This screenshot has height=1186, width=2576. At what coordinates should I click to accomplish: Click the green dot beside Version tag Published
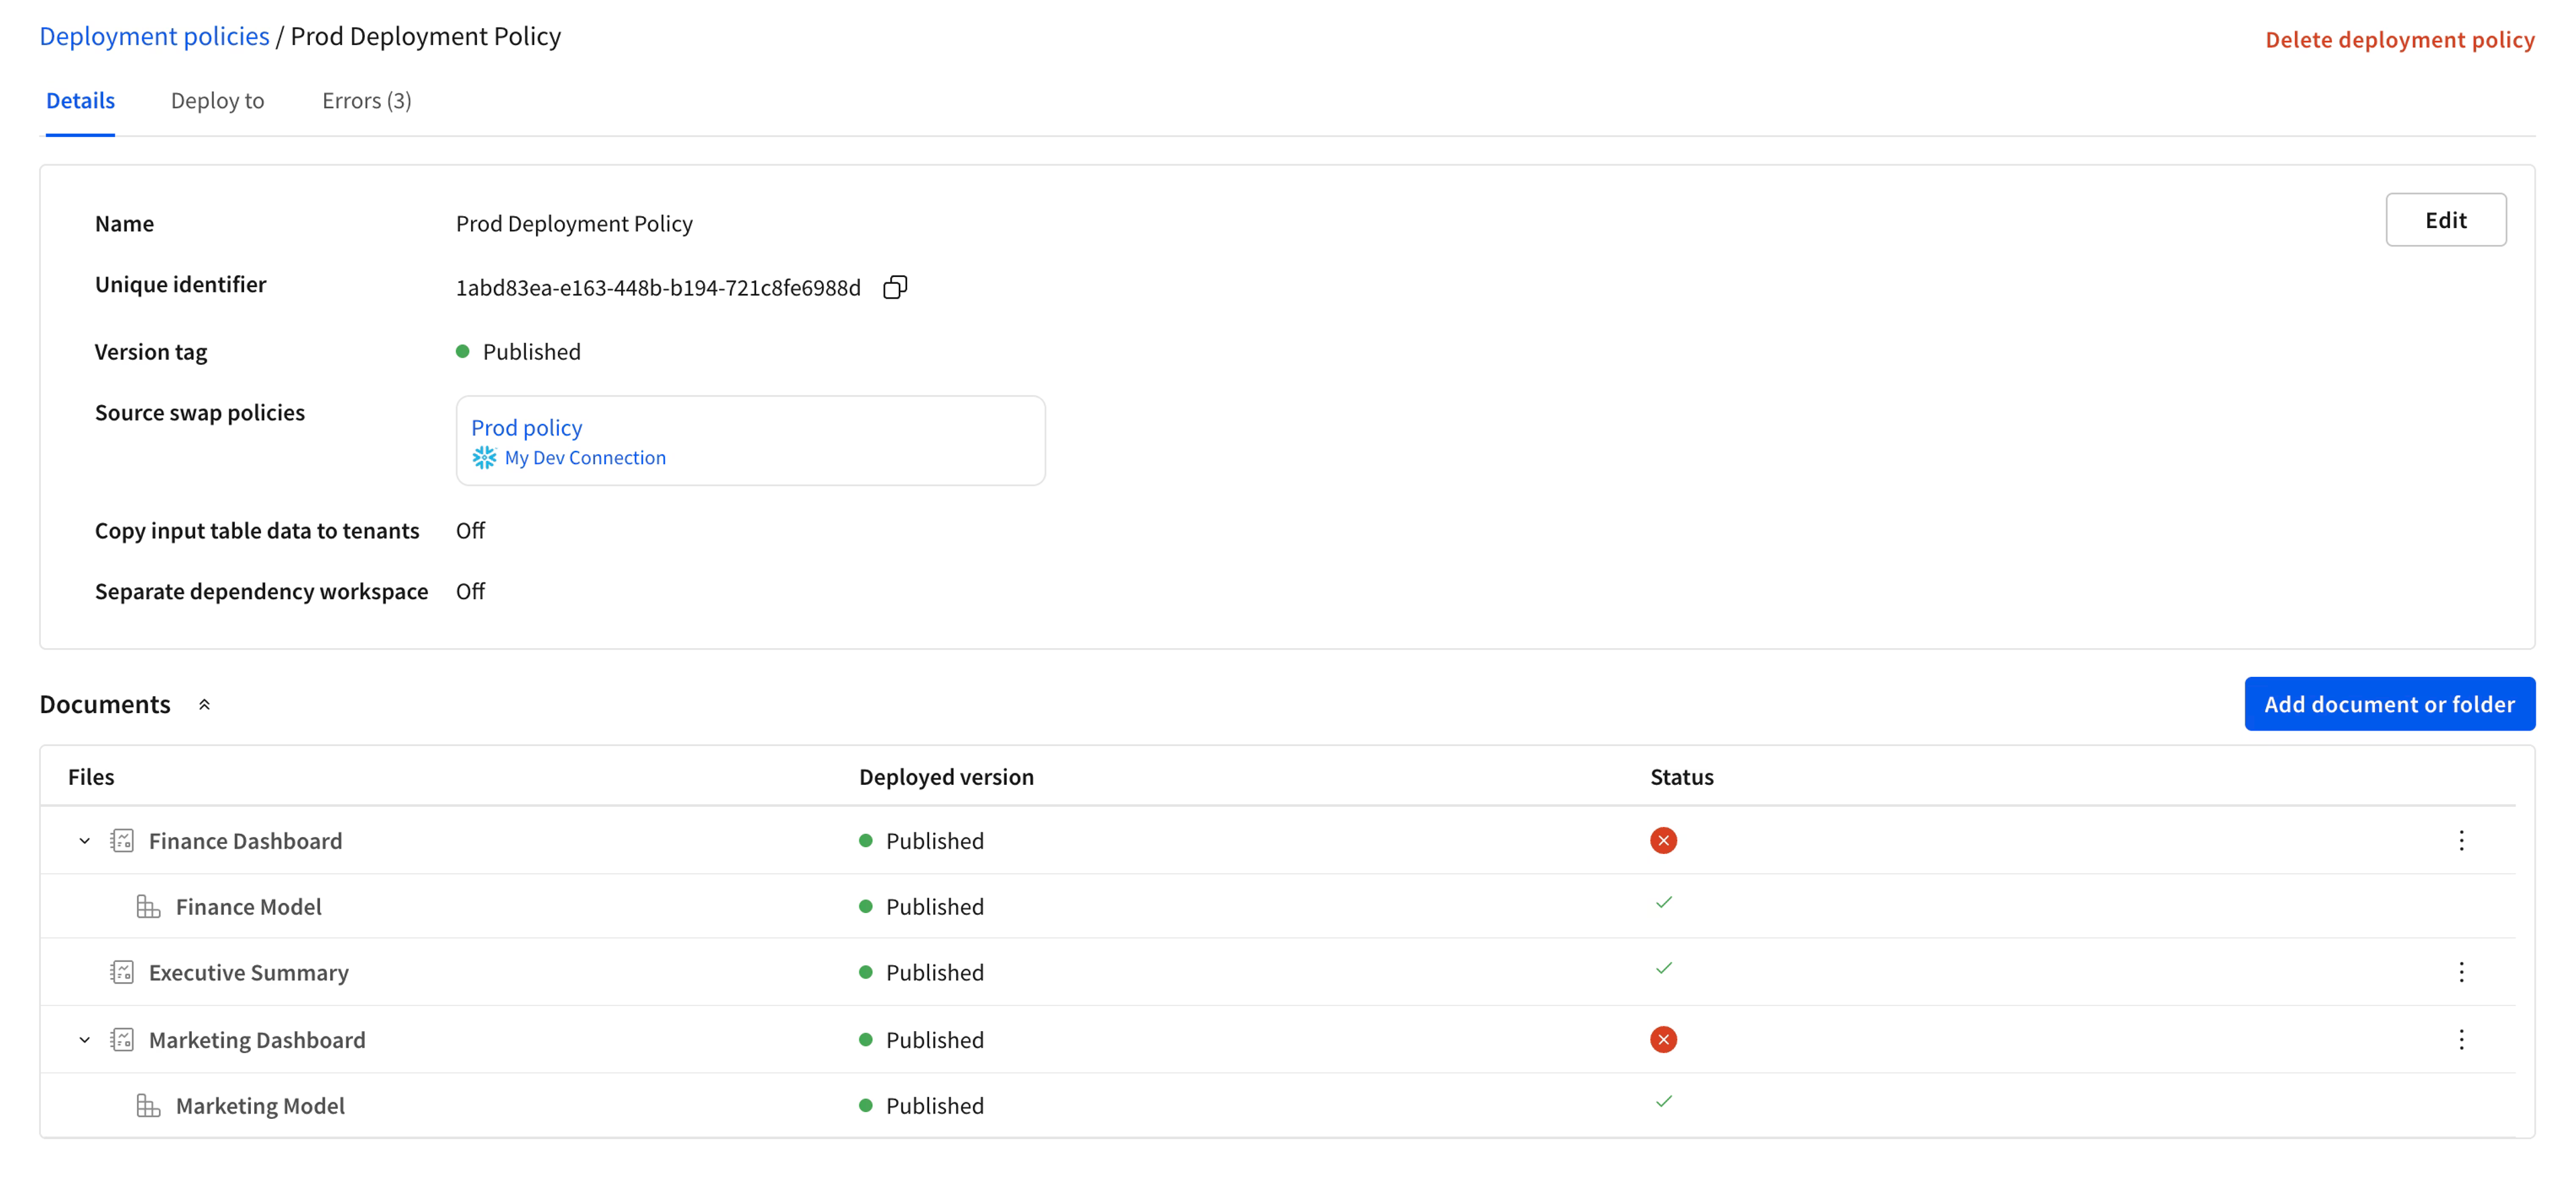462,352
